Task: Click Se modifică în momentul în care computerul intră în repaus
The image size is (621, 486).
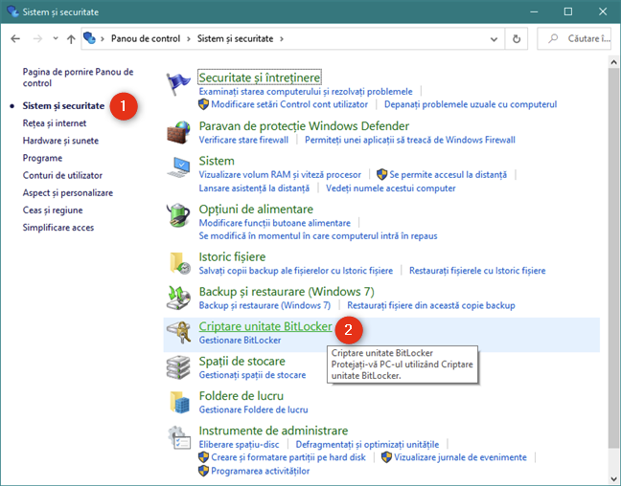Action: 318,236
